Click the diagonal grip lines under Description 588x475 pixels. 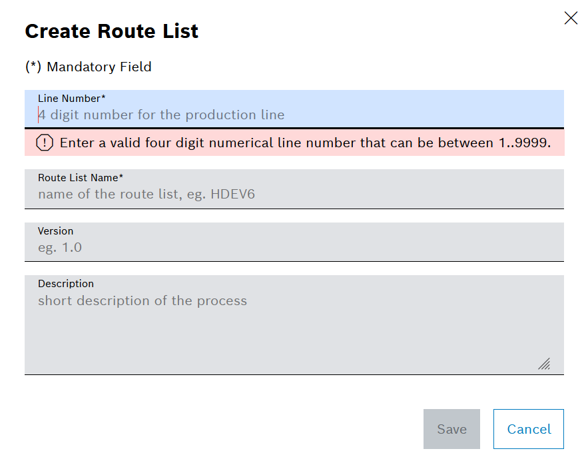coord(545,364)
